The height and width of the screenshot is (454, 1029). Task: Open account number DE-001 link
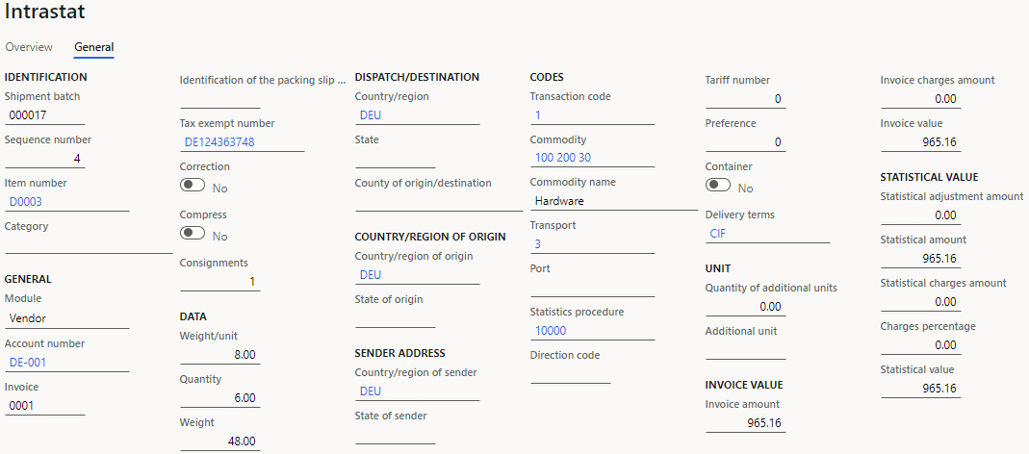click(x=28, y=363)
